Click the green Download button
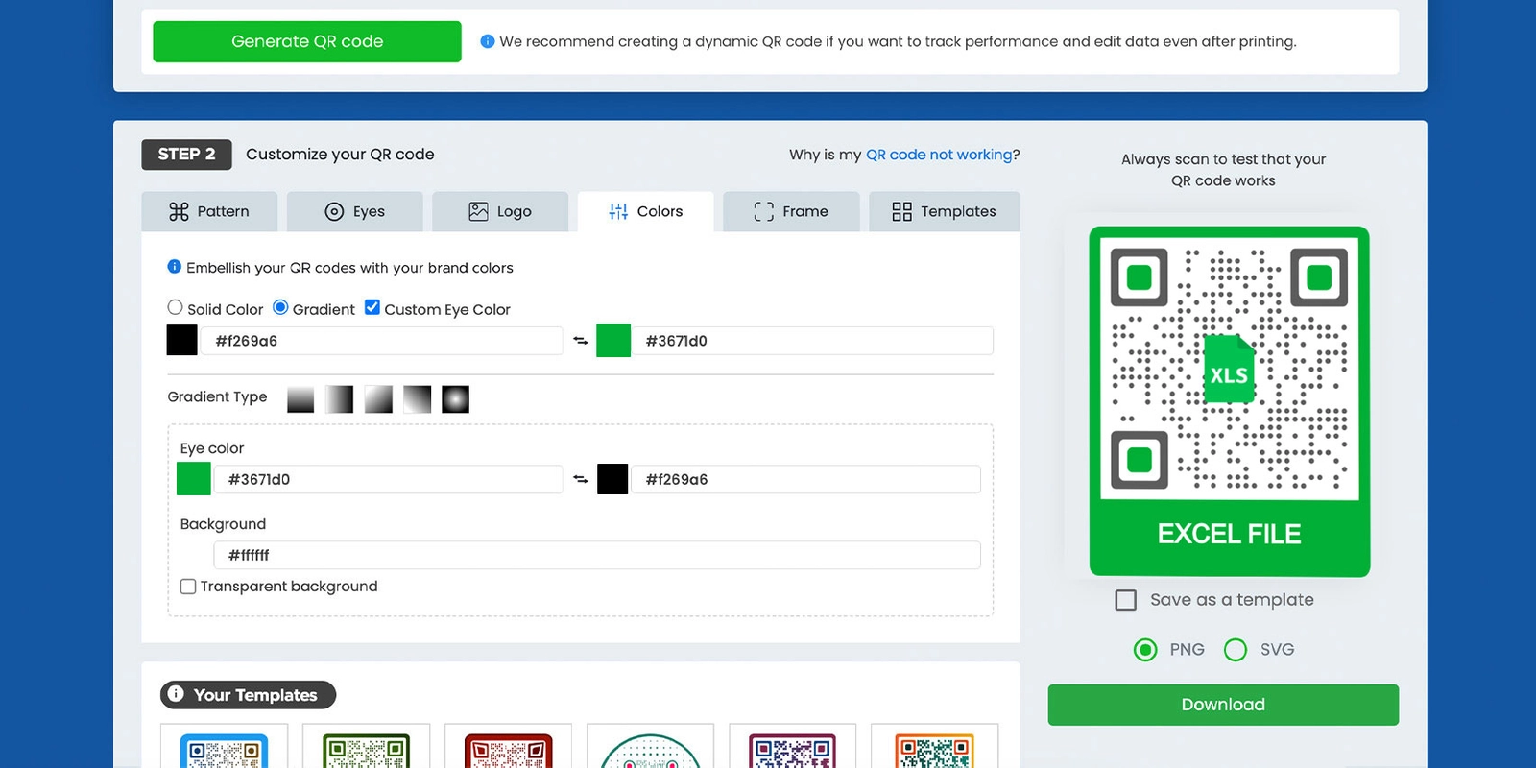 tap(1223, 705)
